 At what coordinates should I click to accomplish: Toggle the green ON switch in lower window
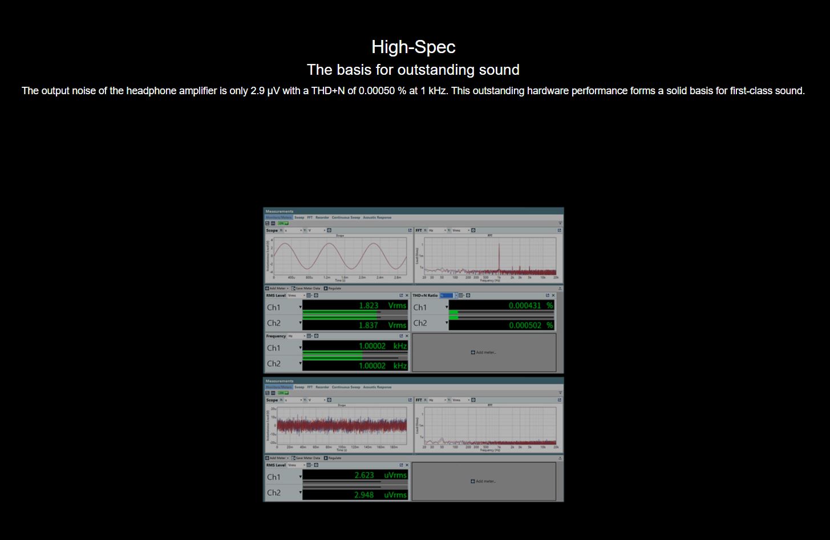(284, 393)
